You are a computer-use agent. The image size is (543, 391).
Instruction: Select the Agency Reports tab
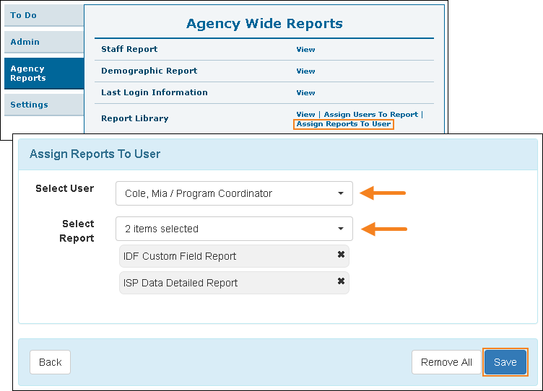(43, 74)
